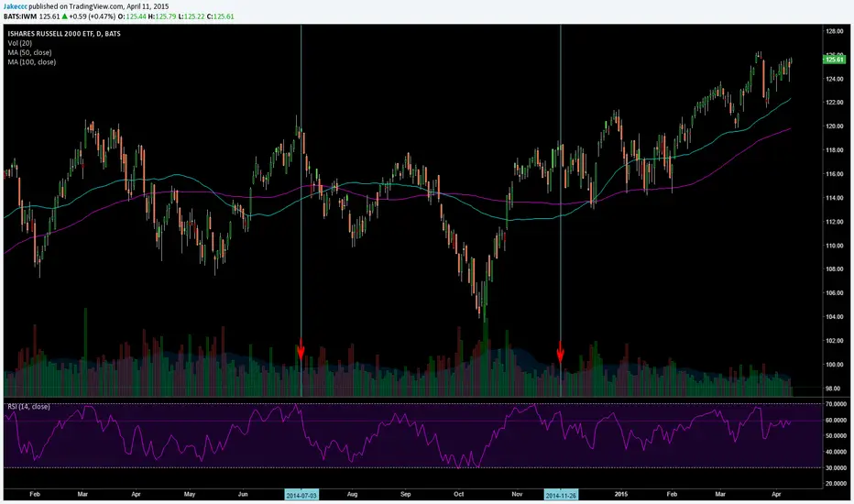Click the 70.0000 RSI axis label
Image resolution: width=854 pixels, height=504 pixels.
[836, 404]
